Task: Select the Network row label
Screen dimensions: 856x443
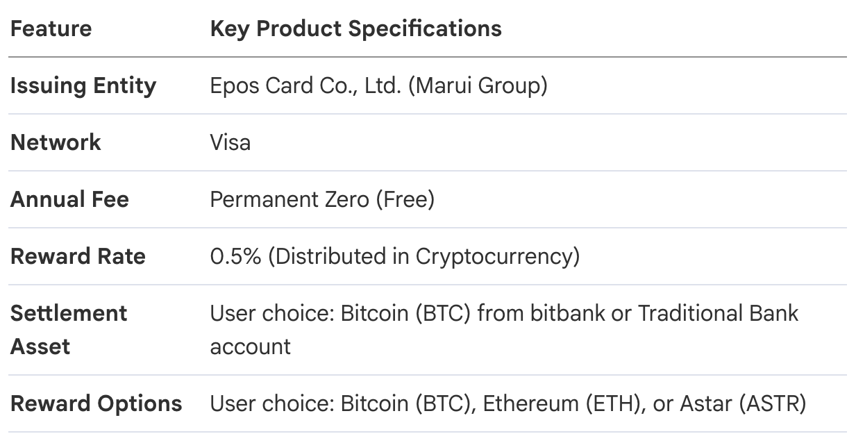Action: click(56, 142)
